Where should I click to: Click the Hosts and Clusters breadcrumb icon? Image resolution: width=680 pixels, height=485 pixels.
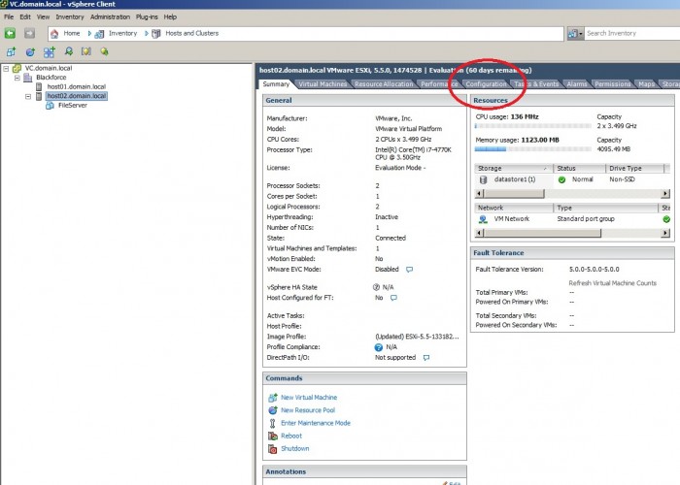tap(156, 33)
